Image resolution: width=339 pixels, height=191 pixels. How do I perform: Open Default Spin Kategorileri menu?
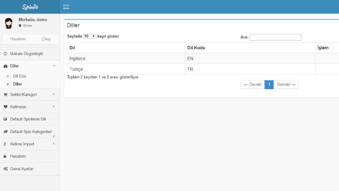tap(31, 131)
